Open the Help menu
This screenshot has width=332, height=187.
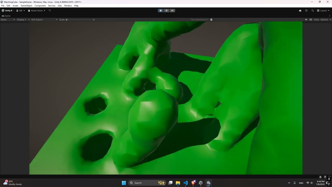pos(76,6)
